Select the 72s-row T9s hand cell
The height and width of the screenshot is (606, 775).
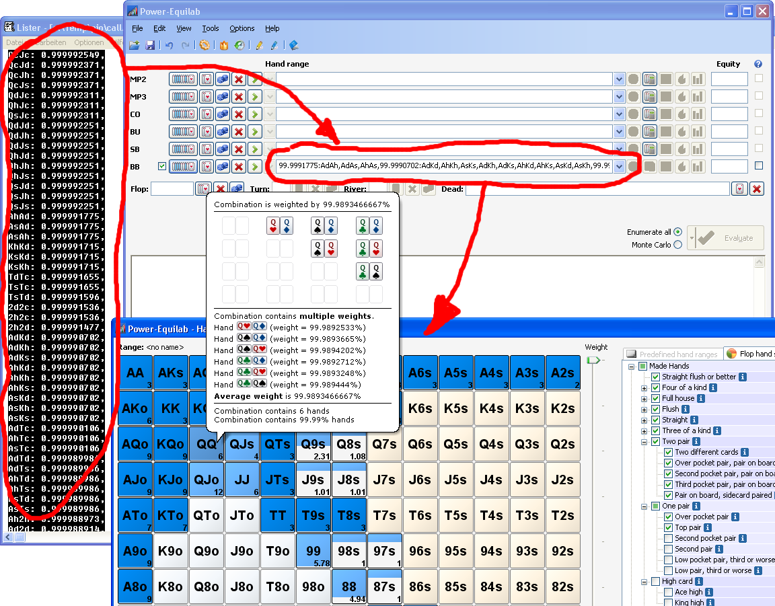tap(313, 515)
